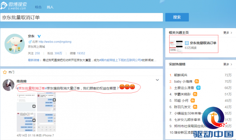Click the 最新微博 label link

pyautogui.click(x=33, y=60)
